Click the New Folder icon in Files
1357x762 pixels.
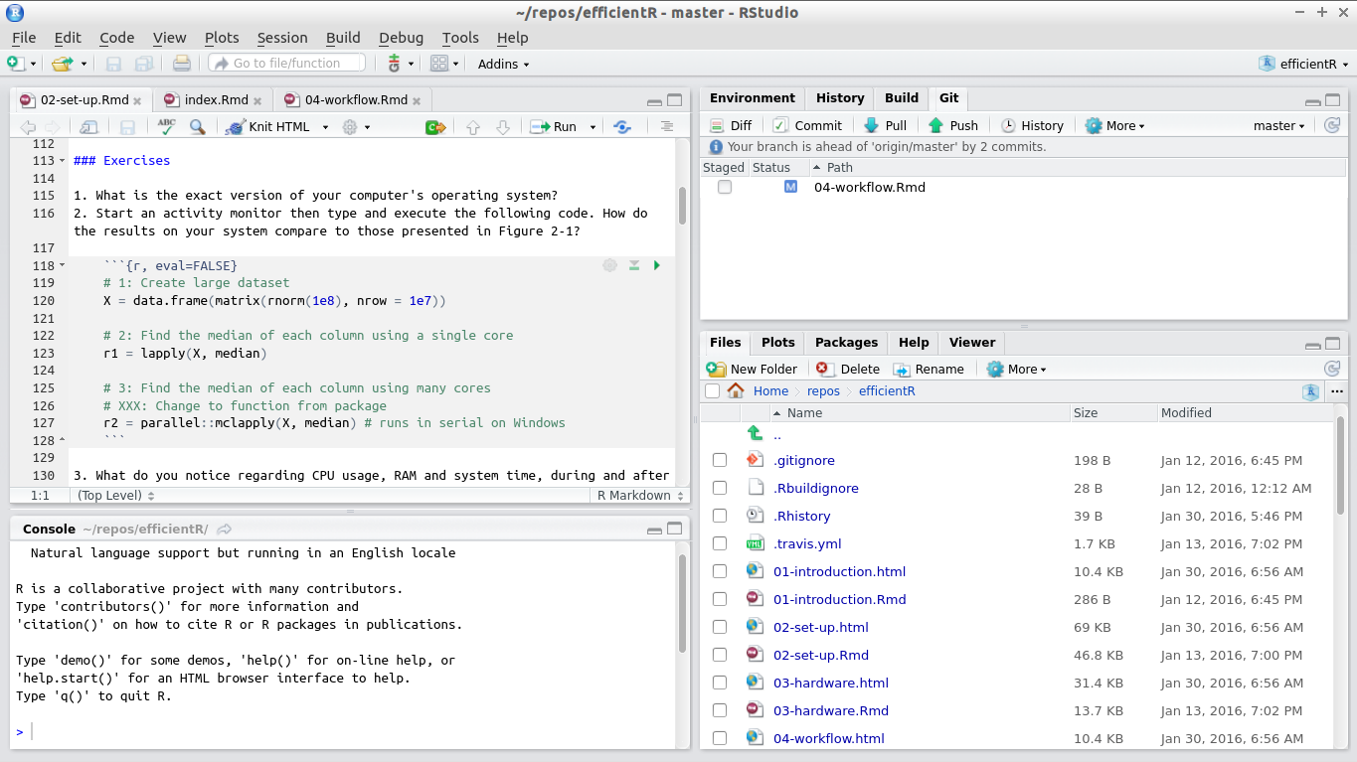coord(716,369)
